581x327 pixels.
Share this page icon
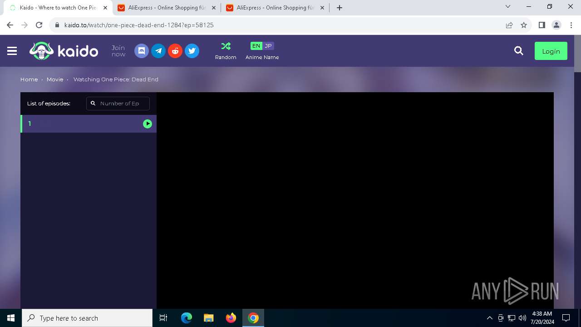(509, 25)
